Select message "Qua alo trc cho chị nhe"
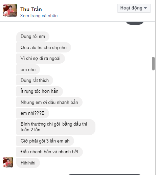 point(44,47)
